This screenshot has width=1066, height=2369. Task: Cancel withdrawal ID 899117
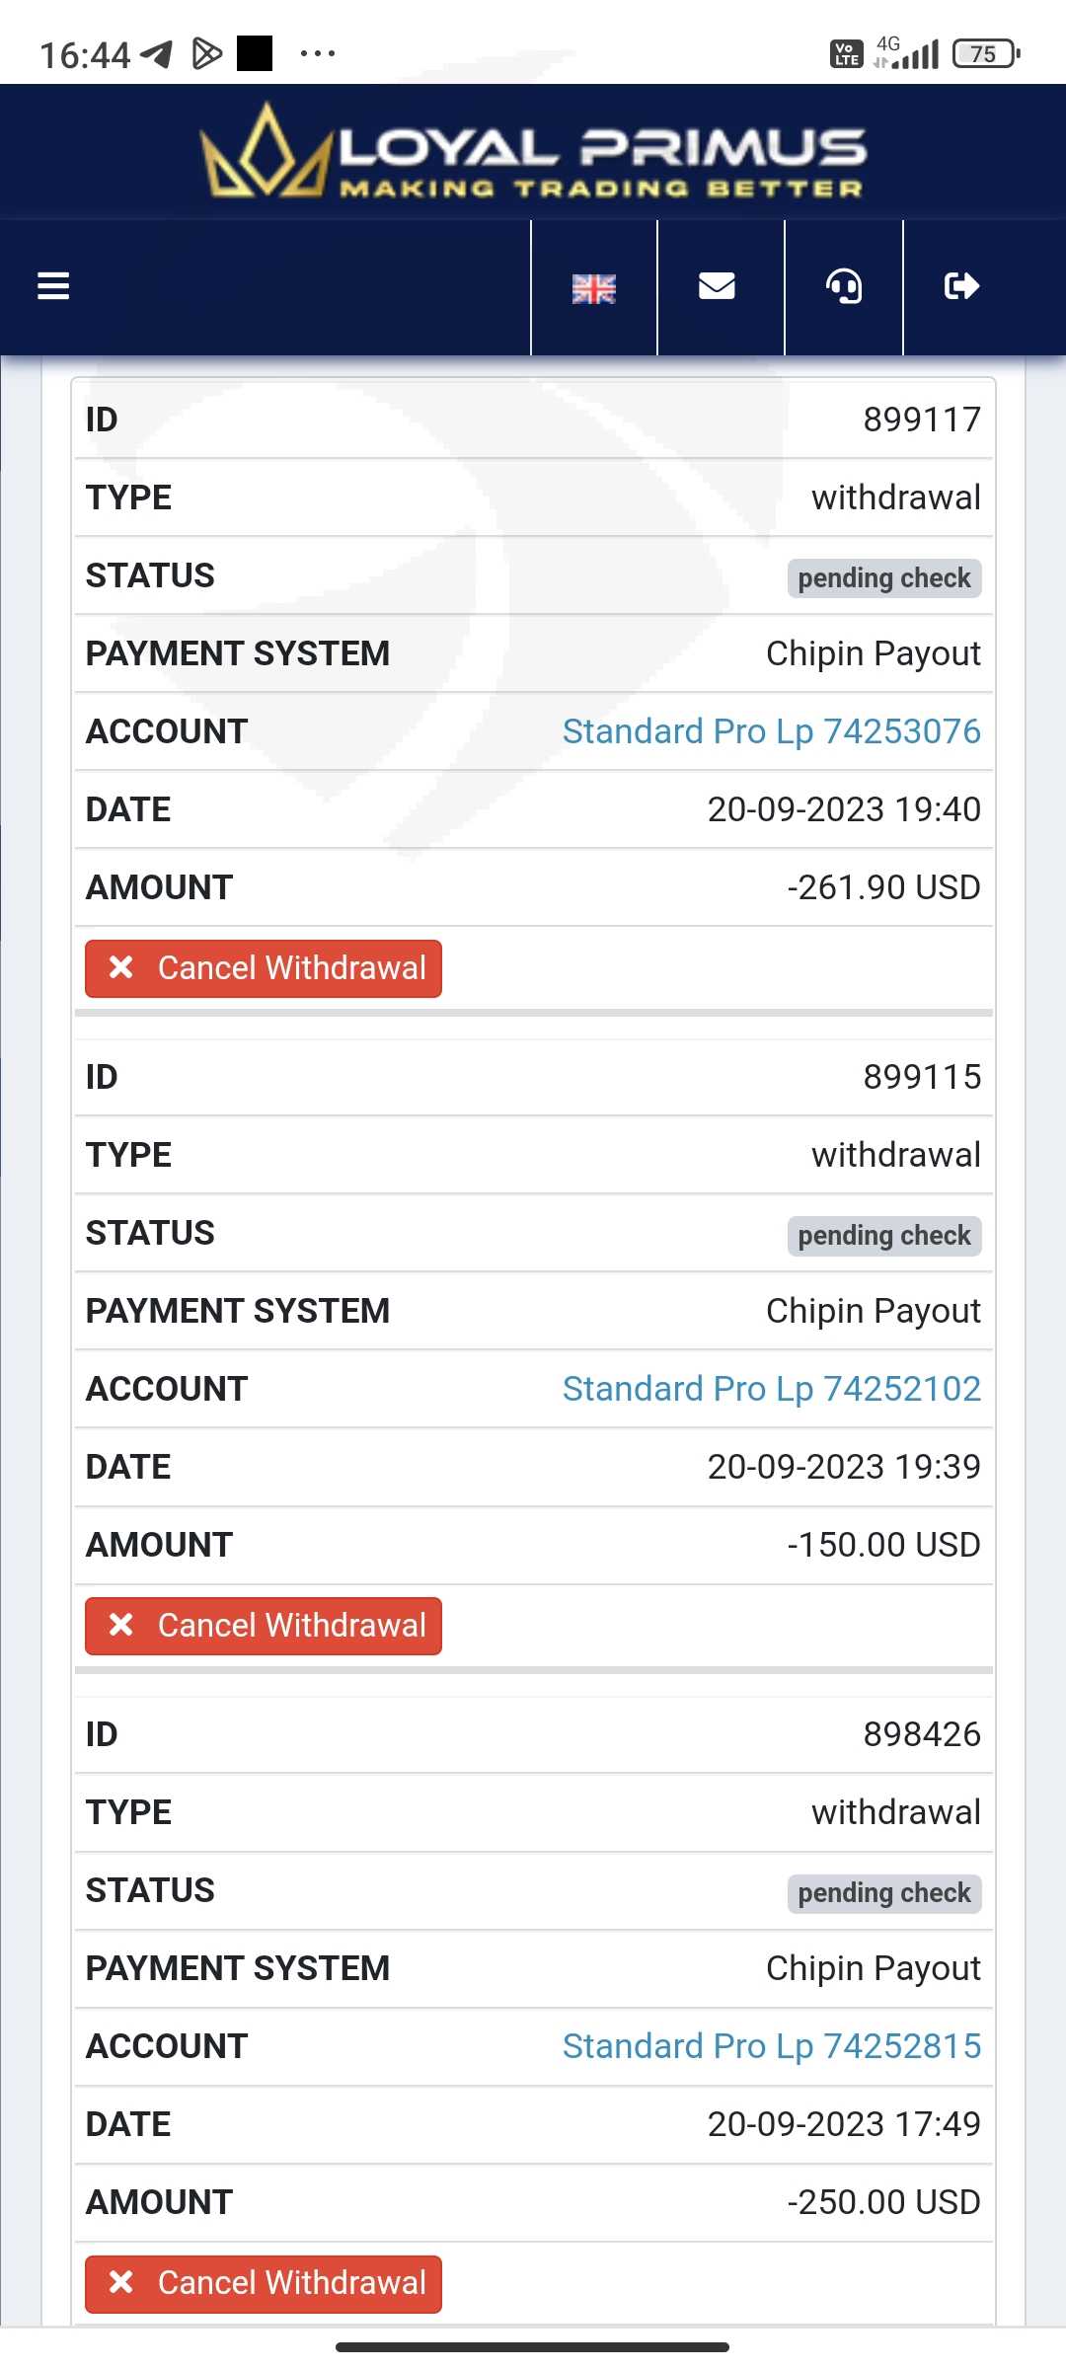[264, 968]
